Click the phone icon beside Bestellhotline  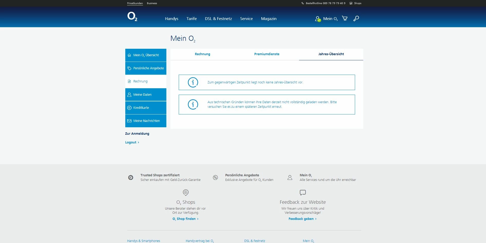(303, 3)
